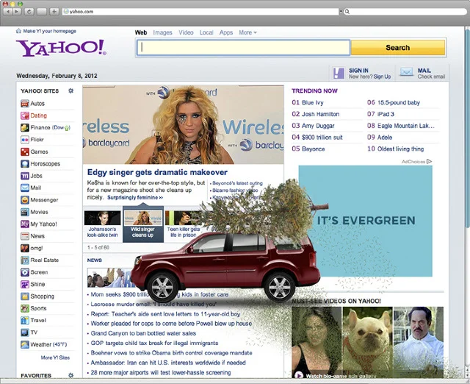Click the It's Evergreen advertisement banner
The height and width of the screenshot is (384, 470).
coord(366,221)
